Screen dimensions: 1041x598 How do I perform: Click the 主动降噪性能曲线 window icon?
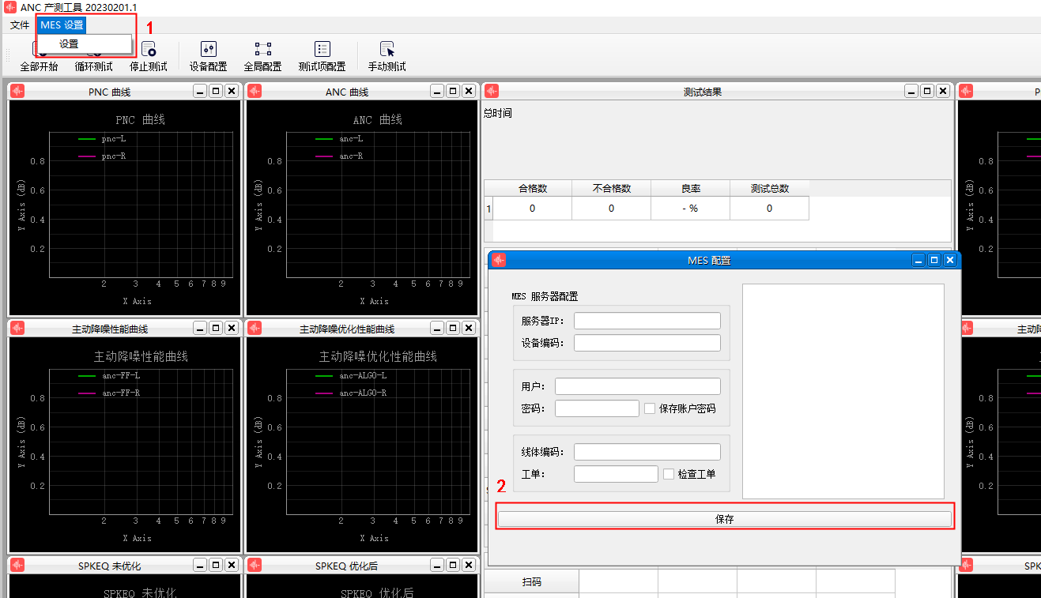point(17,328)
